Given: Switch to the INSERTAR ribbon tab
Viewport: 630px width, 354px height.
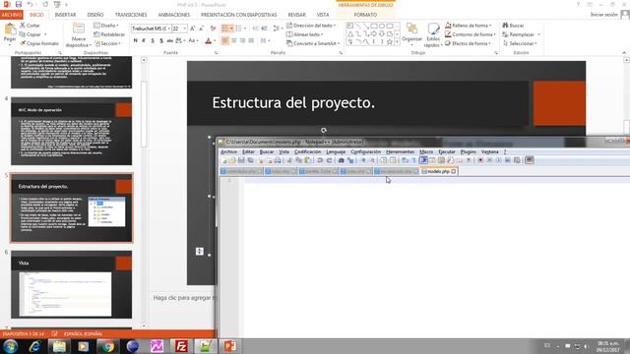Looking at the screenshot, I should pyautogui.click(x=65, y=15).
